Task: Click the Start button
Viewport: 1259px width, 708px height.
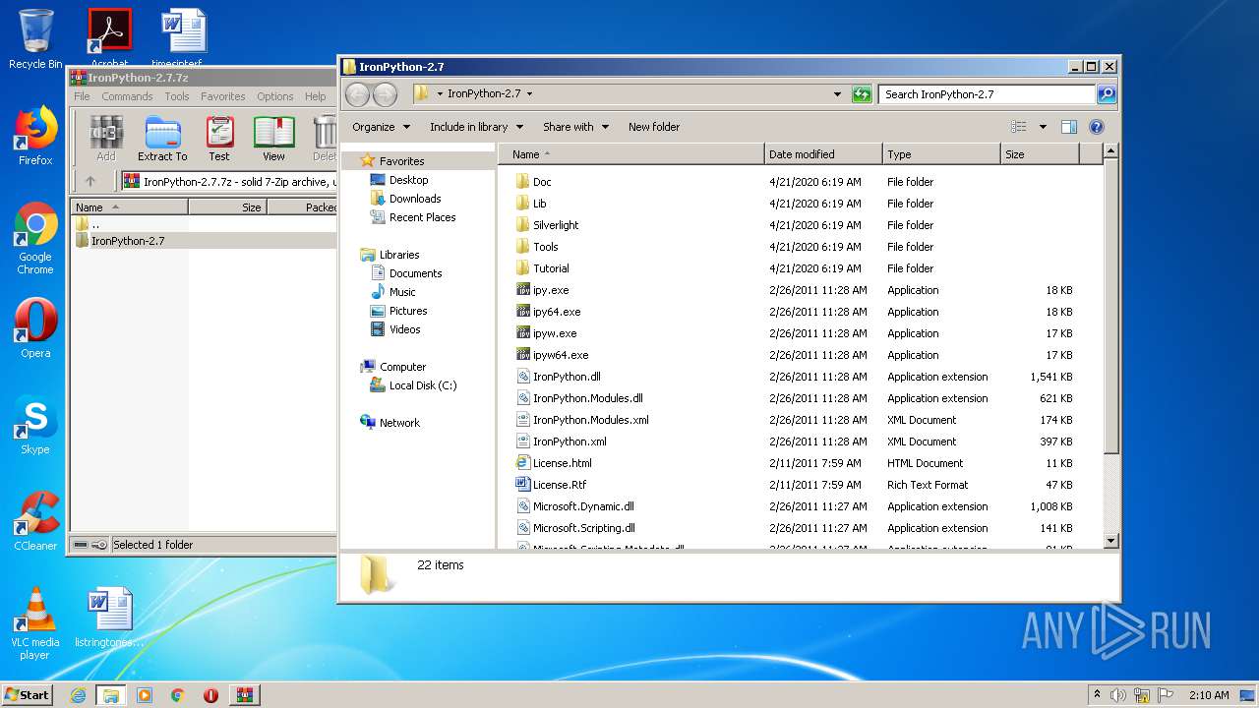Action: click(x=28, y=695)
